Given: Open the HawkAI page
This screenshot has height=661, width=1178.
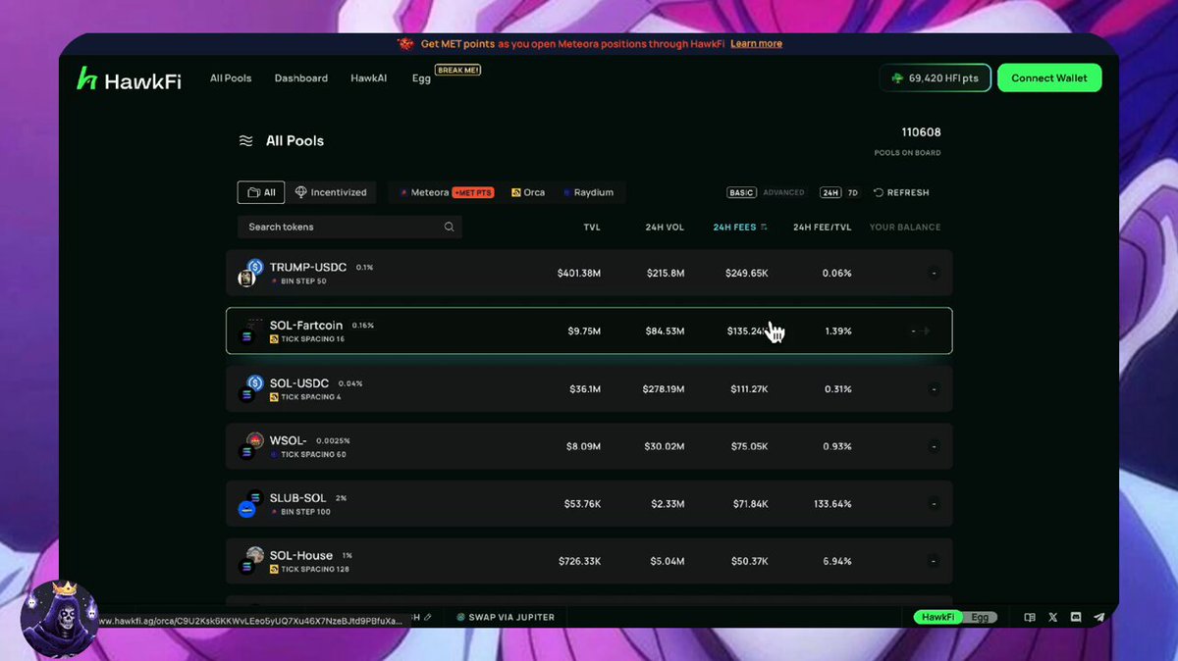Looking at the screenshot, I should coord(368,78).
